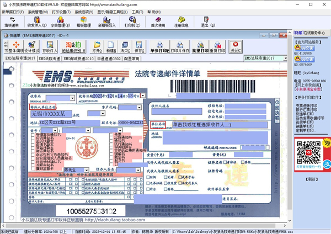Click 退出 exit icon

pyautogui.click(x=208, y=22)
